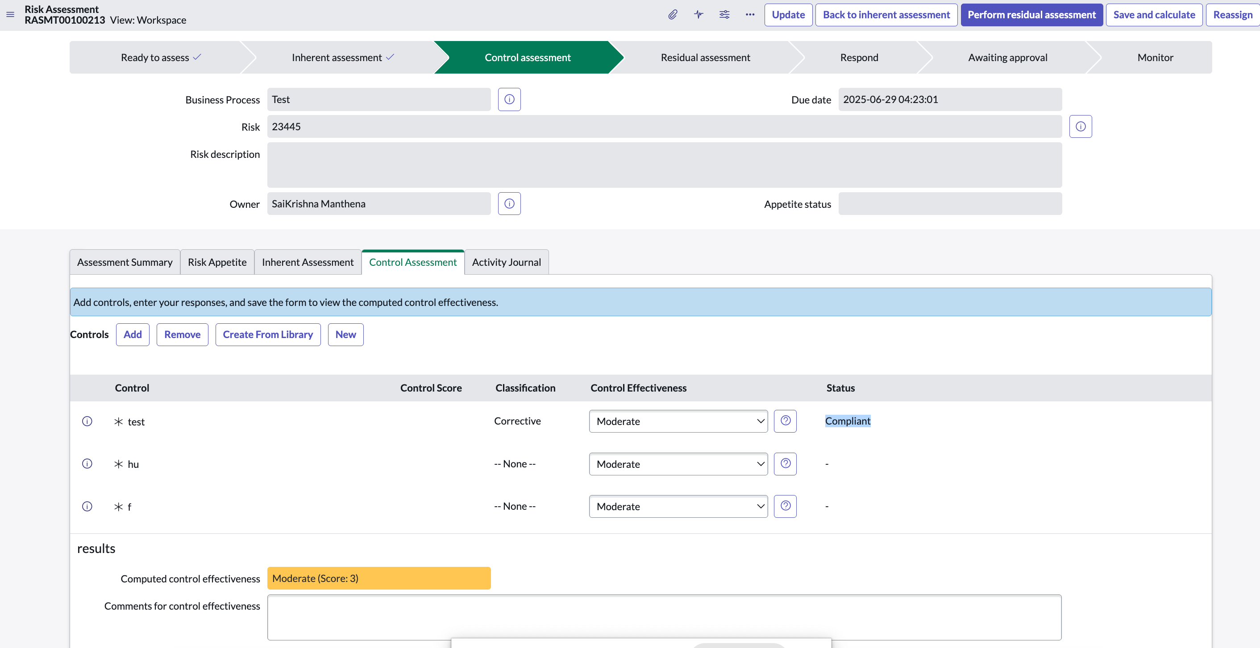Click Create From Library button

coord(267,334)
